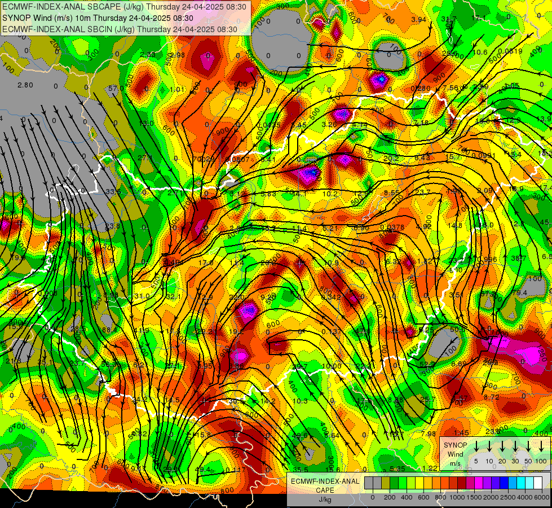This screenshot has width=552, height=508.
Task: Click the '4000' tick label on CAPE scale
Action: [525, 497]
